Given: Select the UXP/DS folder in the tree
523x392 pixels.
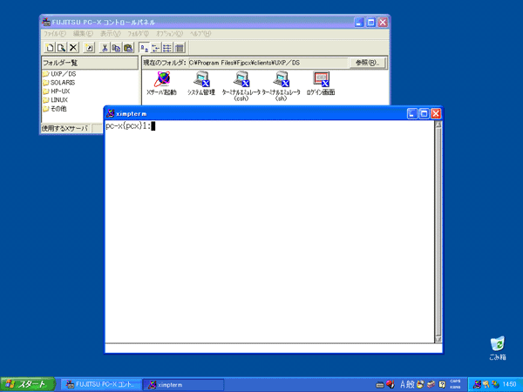Looking at the screenshot, I should [x=59, y=74].
